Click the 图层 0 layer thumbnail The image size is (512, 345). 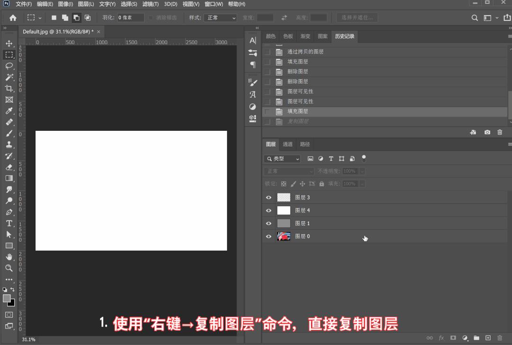pyautogui.click(x=283, y=236)
